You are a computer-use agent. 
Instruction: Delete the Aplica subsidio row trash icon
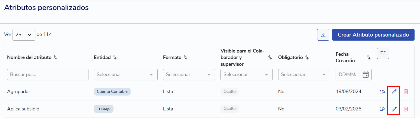[x=406, y=109]
